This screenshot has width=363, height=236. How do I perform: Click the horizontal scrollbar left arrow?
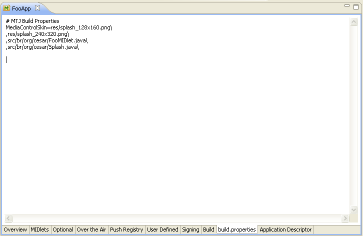pyautogui.click(x=8, y=219)
